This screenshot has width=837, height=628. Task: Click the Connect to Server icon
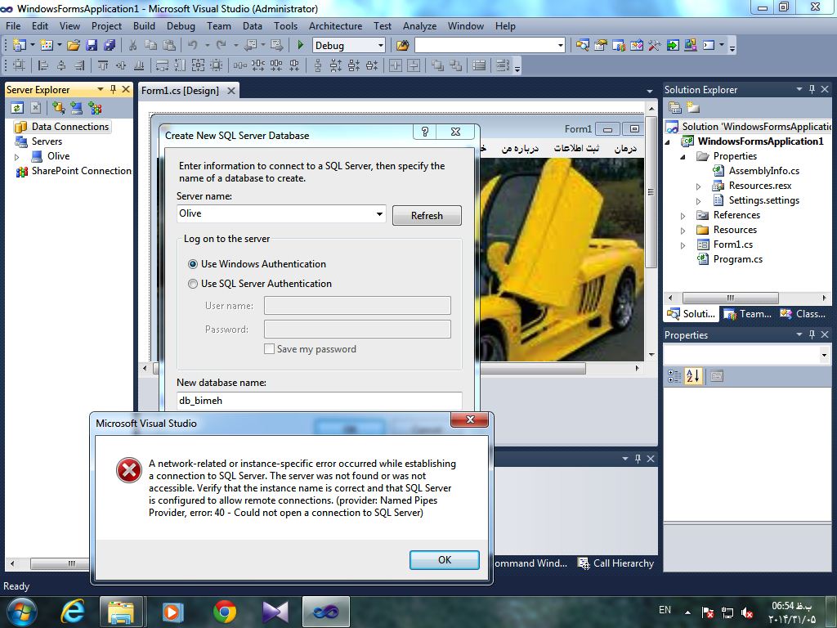[76, 108]
